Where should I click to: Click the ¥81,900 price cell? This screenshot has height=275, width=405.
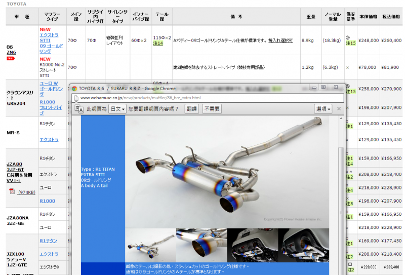tap(390, 67)
